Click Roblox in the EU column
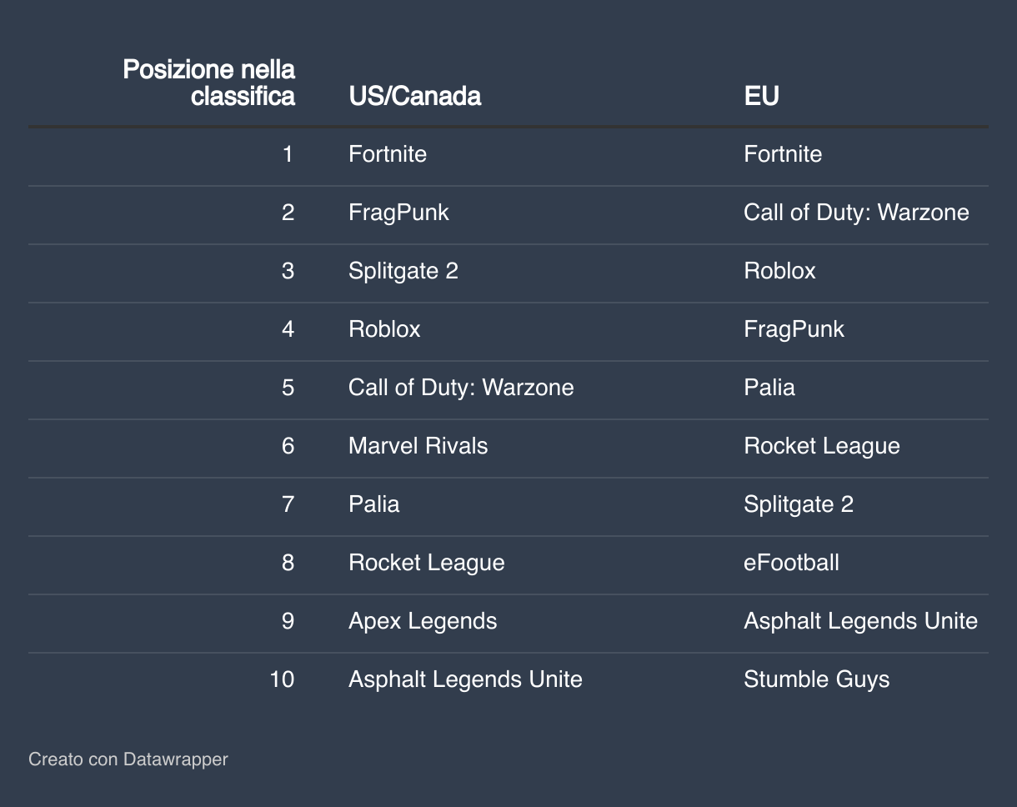Screen dimensions: 1017x807 [779, 271]
